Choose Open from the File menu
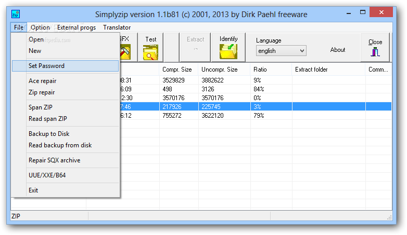 pos(66,39)
